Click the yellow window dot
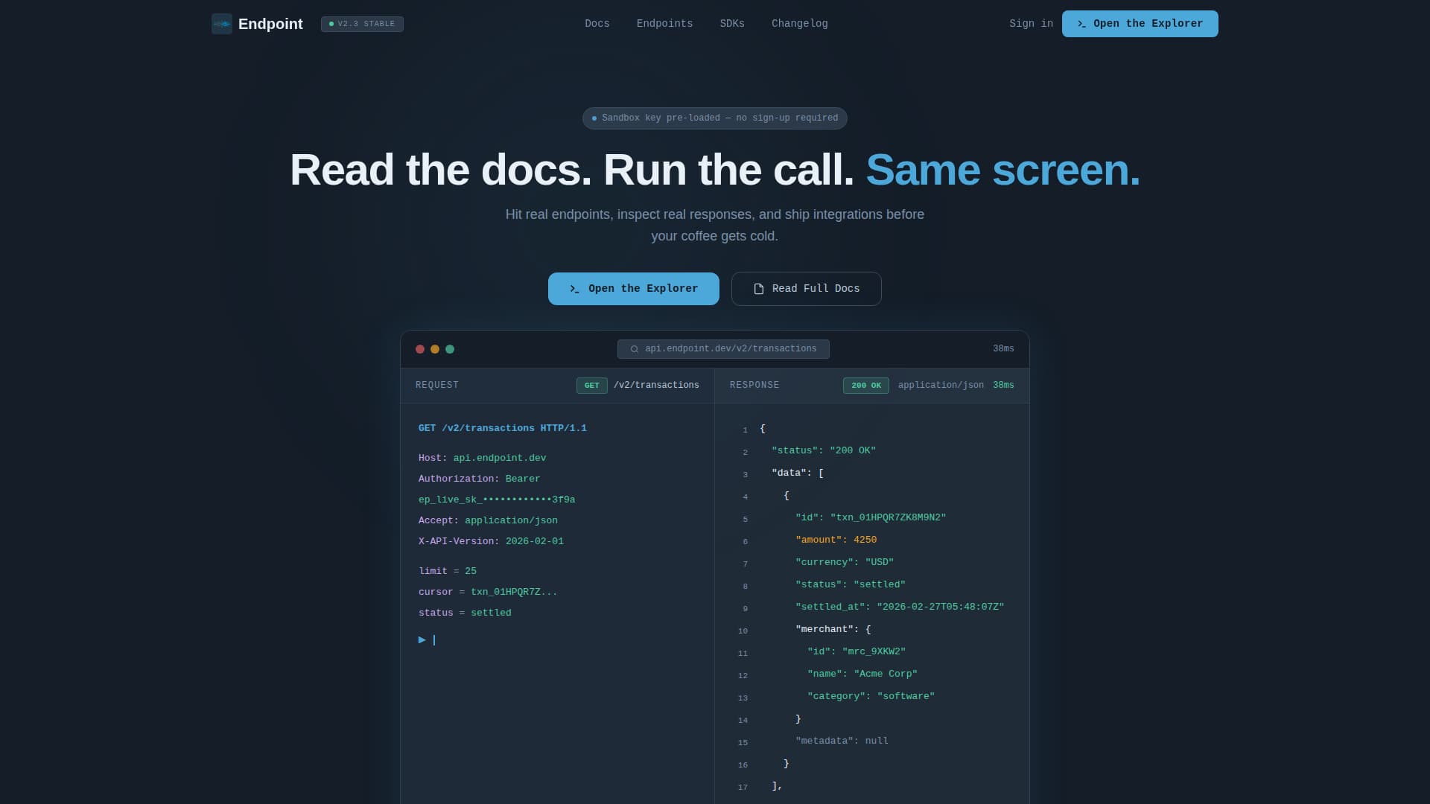 (x=435, y=349)
